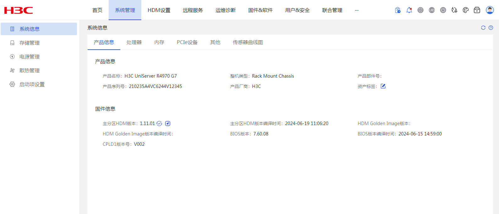
Task: Go to 首页 in top navigation
Action: tap(97, 10)
